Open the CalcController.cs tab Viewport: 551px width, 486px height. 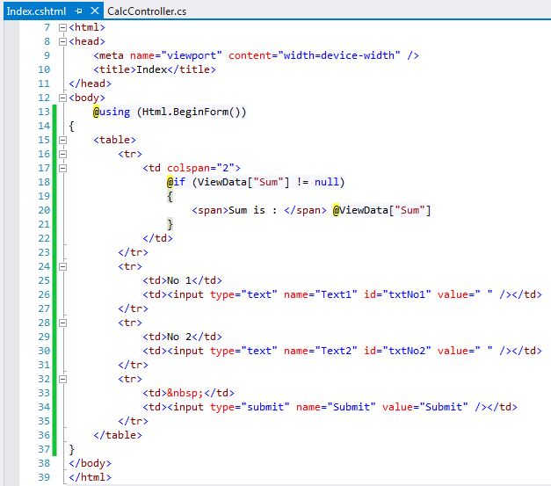147,11
